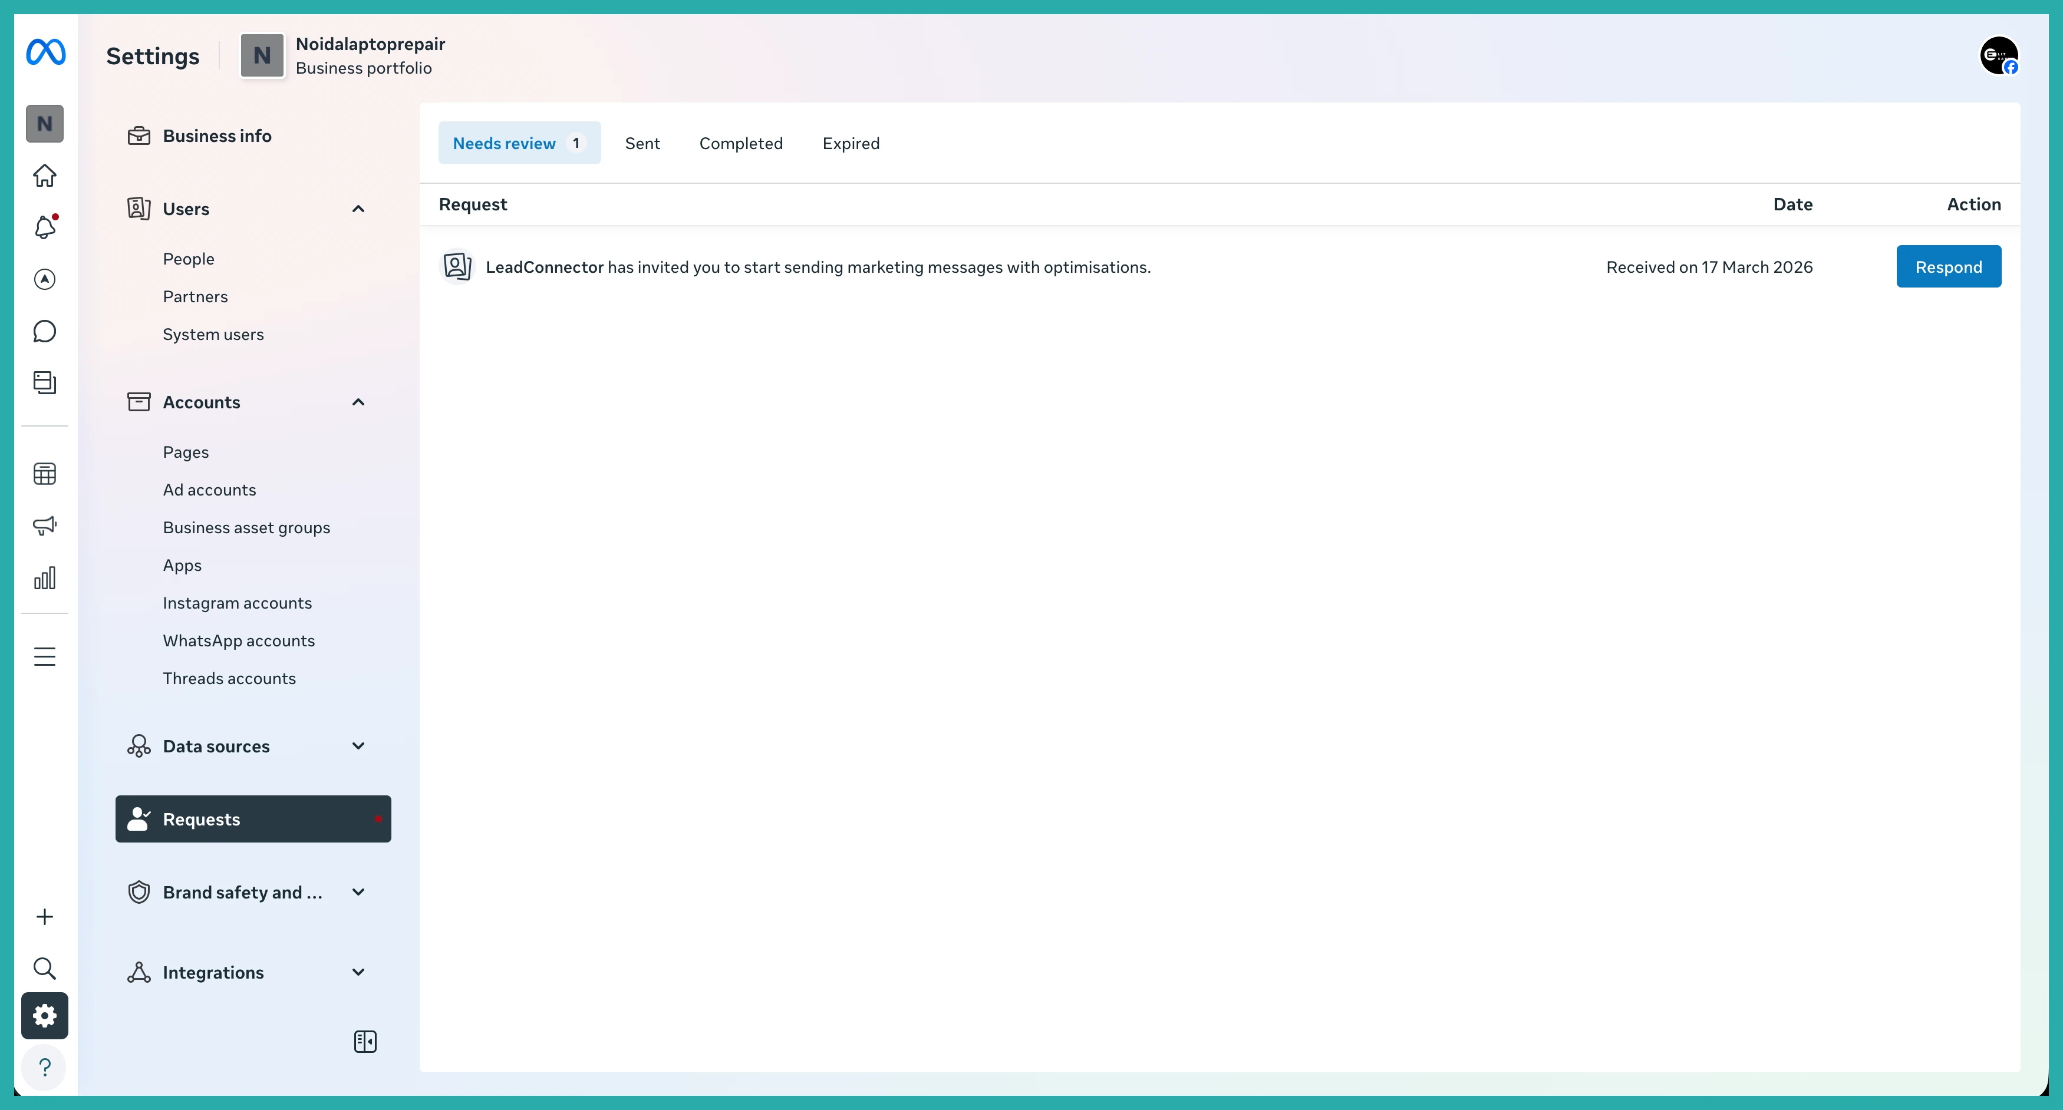Click the Settings gear icon

click(x=45, y=1016)
